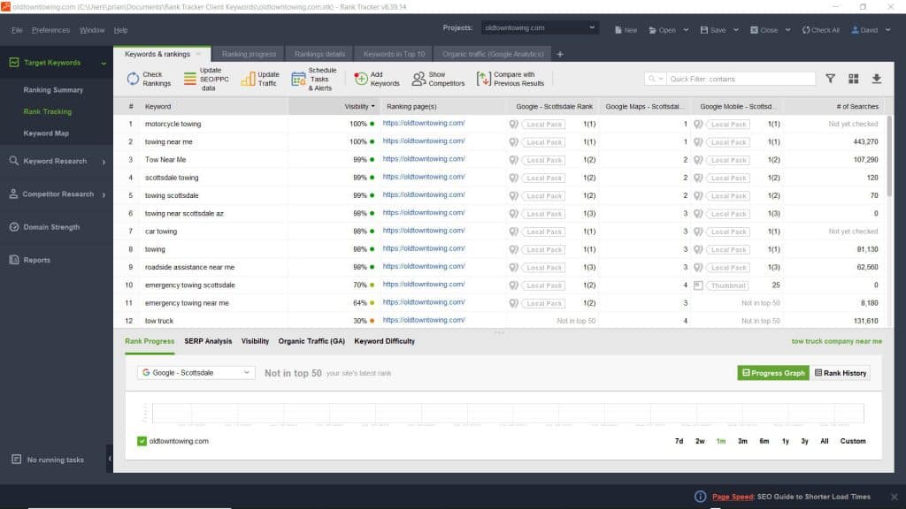This screenshot has width=906, height=509.
Task: Open the lower Visibility tab
Action: pyautogui.click(x=255, y=341)
